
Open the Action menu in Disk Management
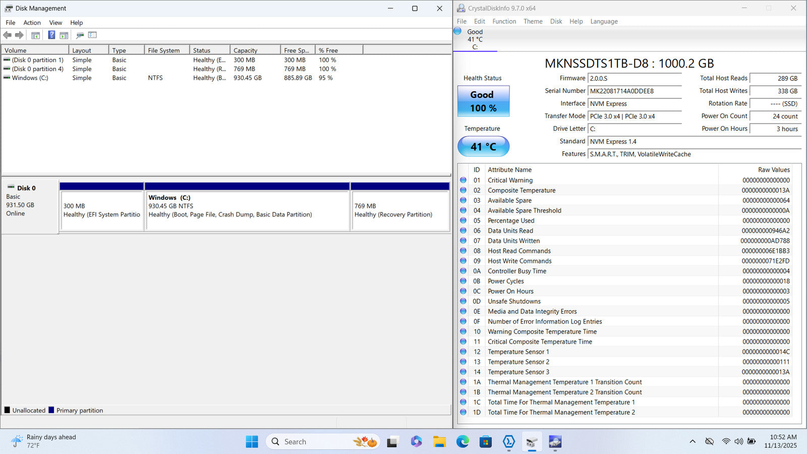[32, 23]
